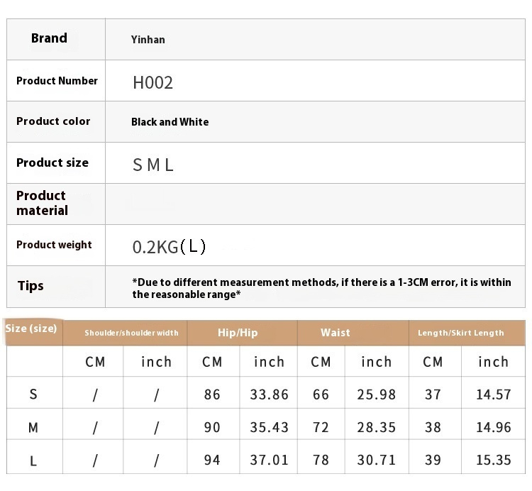Click the S M L product size value

pos(153,165)
